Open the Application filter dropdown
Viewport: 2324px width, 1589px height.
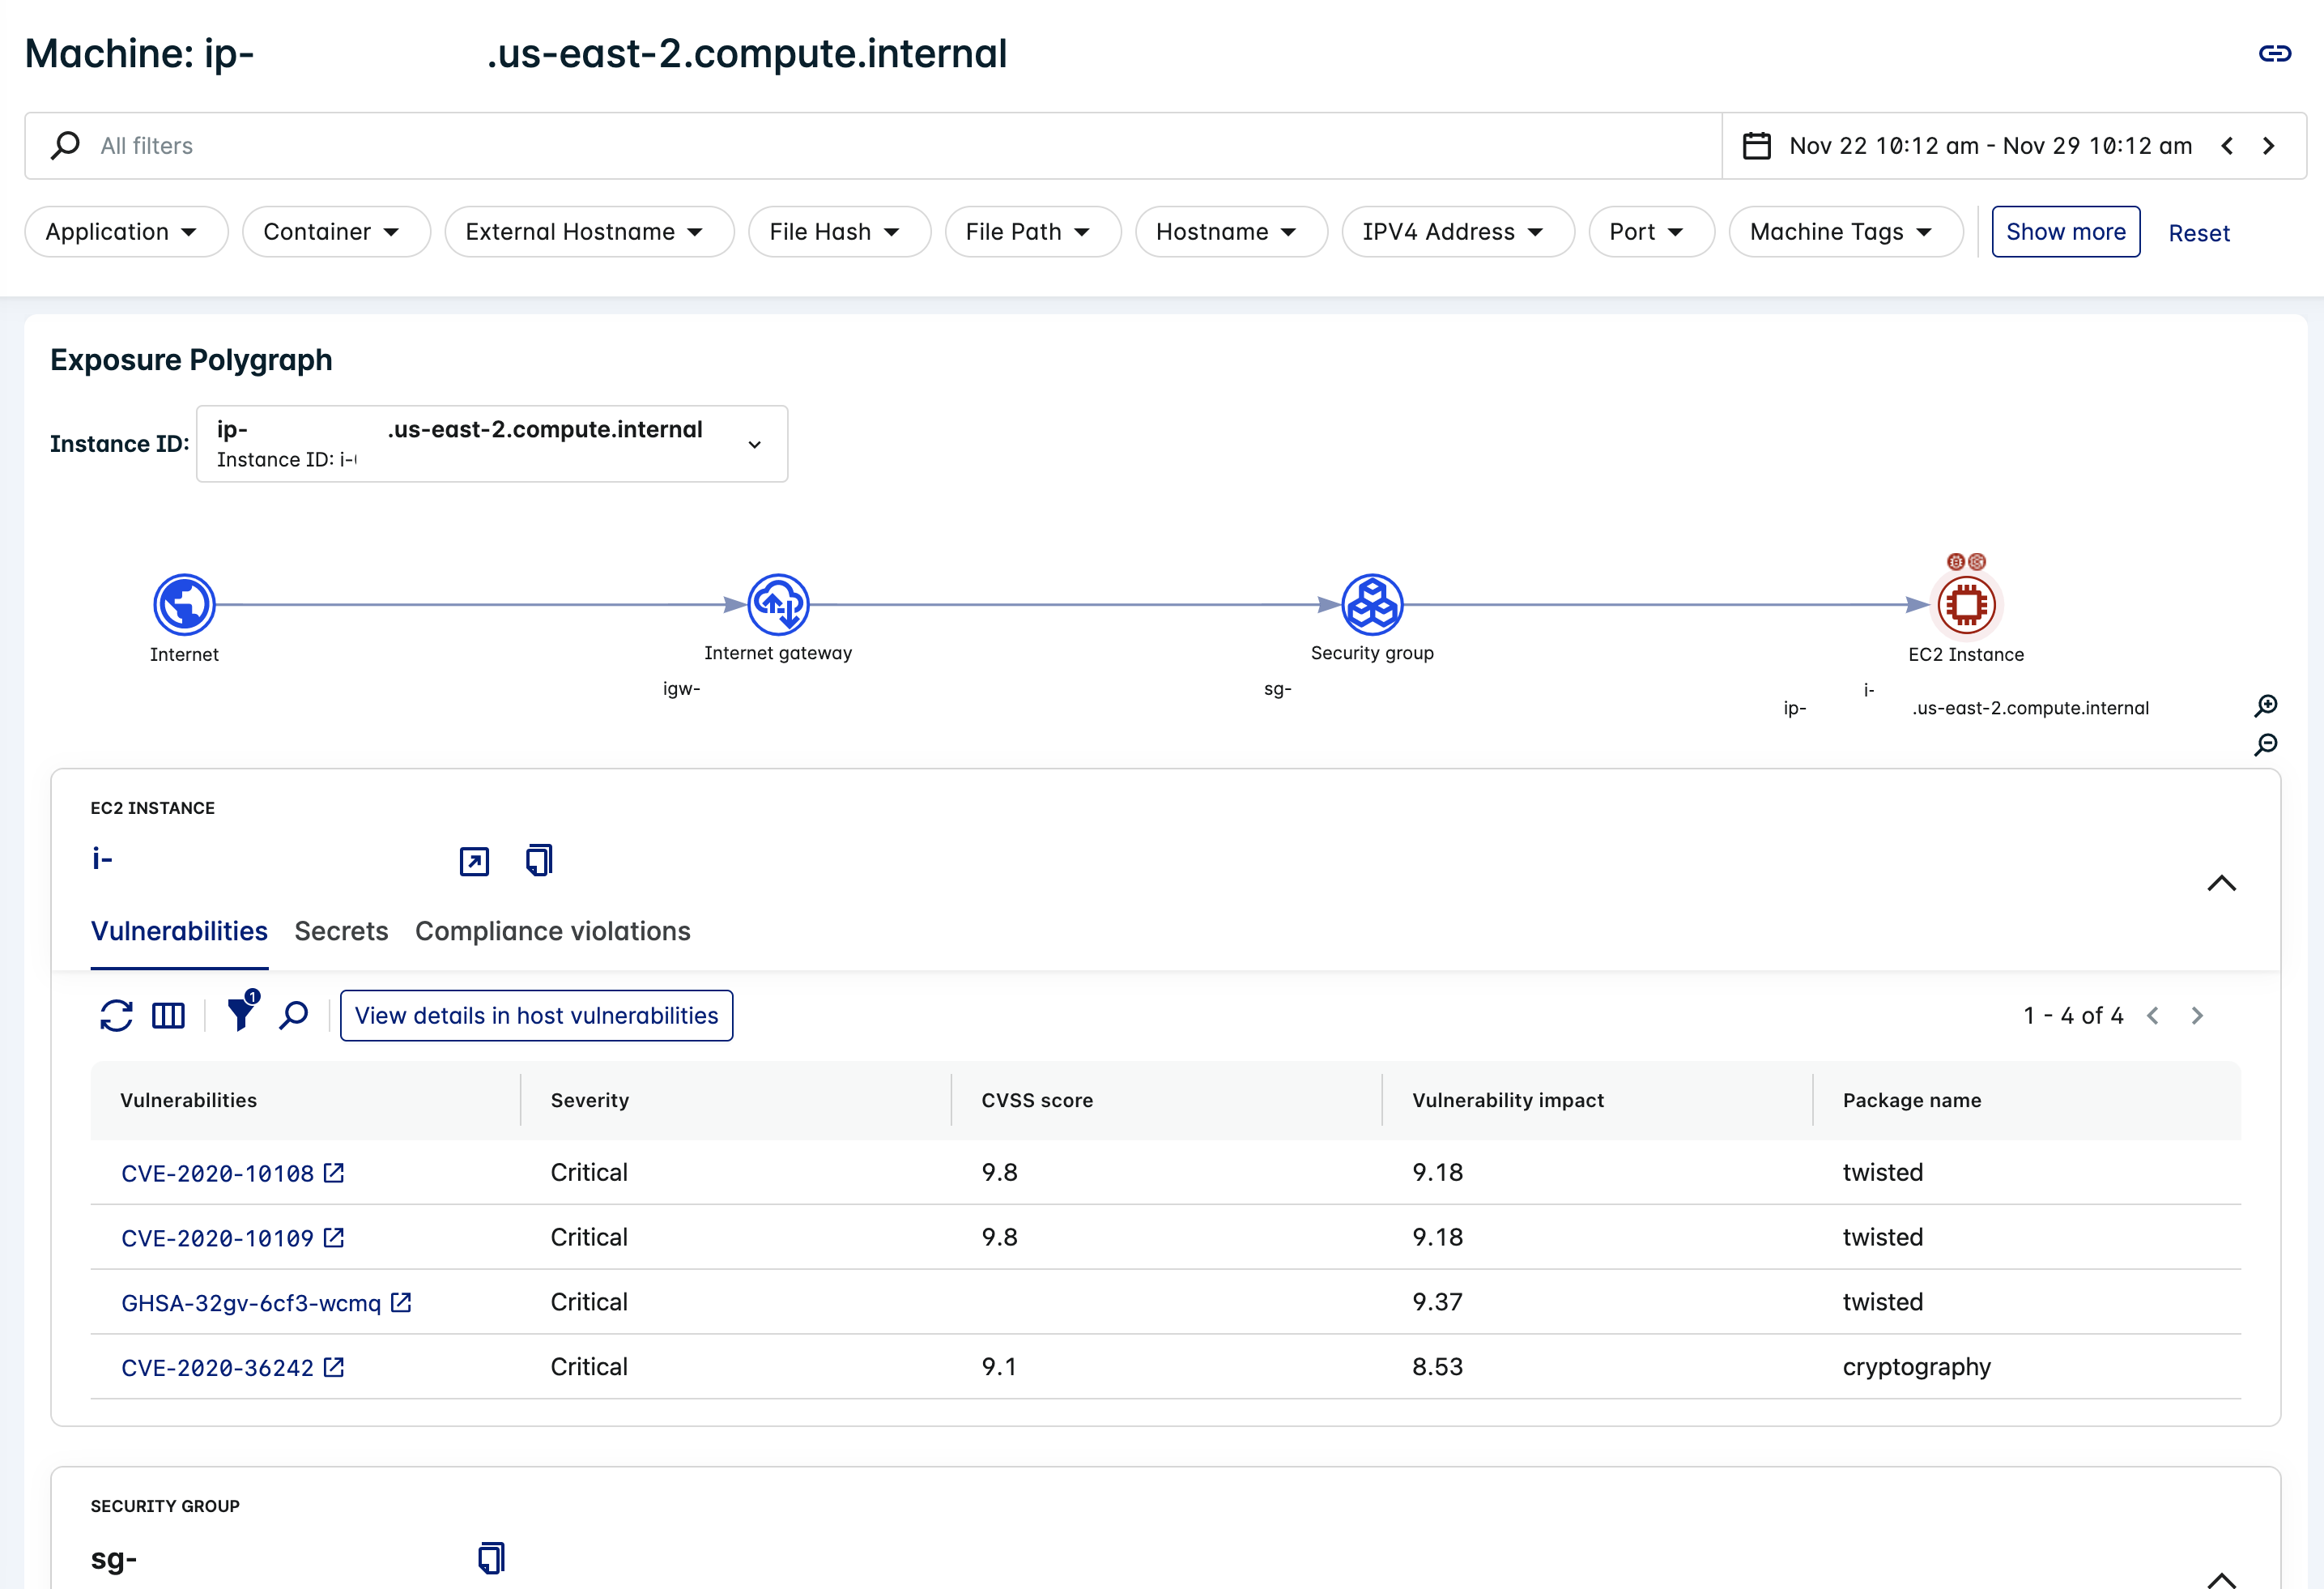[126, 232]
